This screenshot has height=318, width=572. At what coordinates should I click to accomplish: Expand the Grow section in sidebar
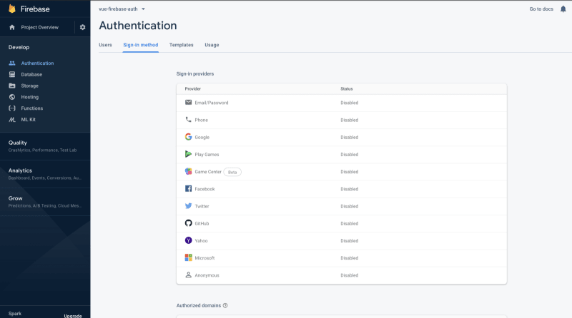pyautogui.click(x=45, y=202)
